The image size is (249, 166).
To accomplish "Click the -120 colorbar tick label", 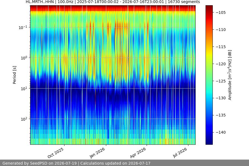I will pyautogui.click(x=221, y=64).
